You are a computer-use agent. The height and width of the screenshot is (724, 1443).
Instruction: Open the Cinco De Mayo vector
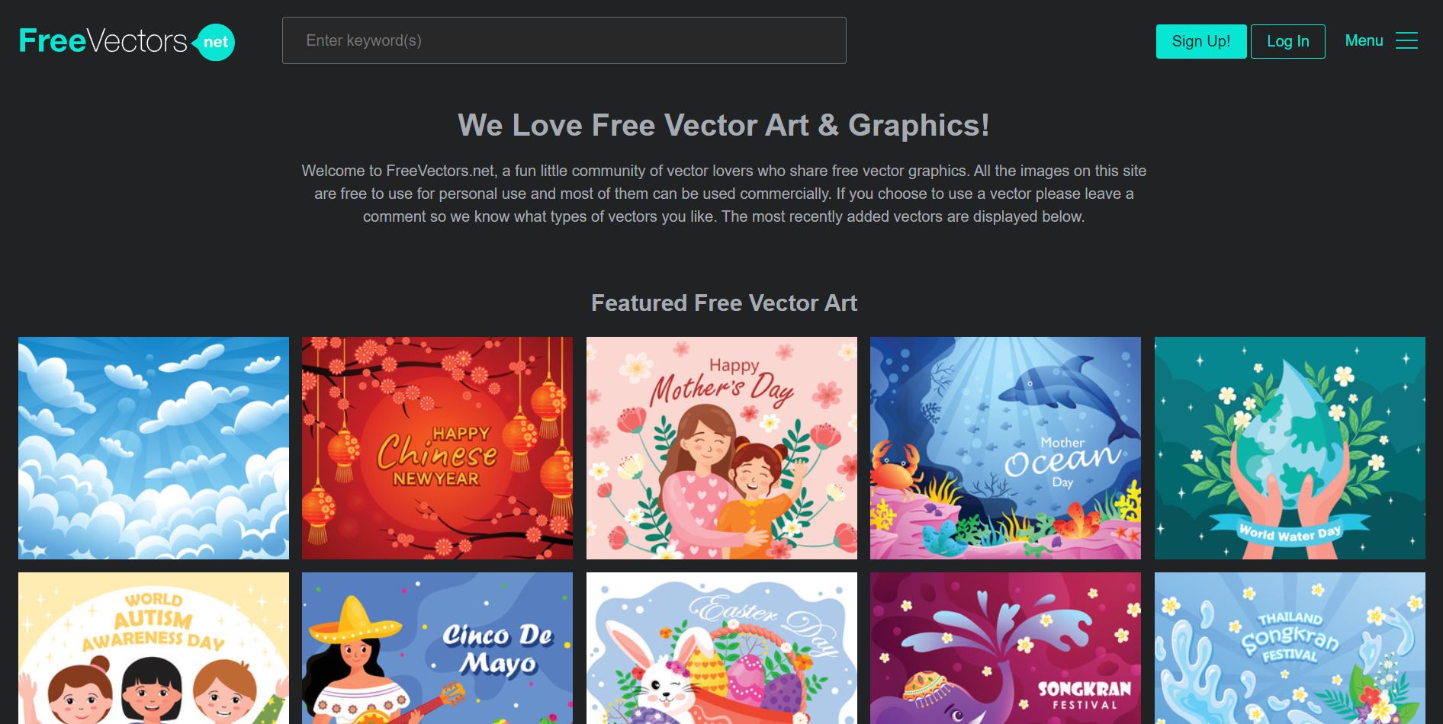437,648
